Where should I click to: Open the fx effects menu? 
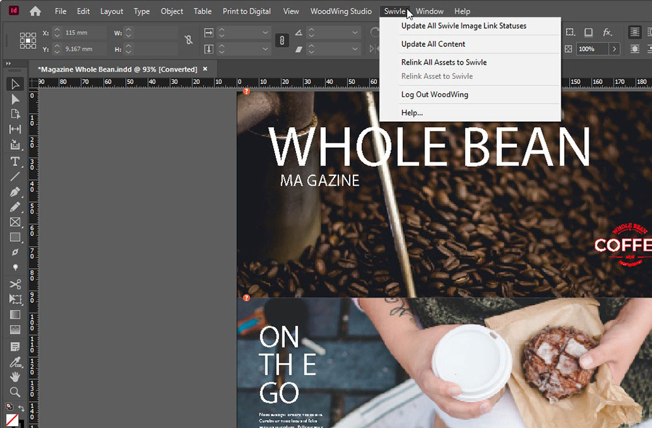point(607,33)
